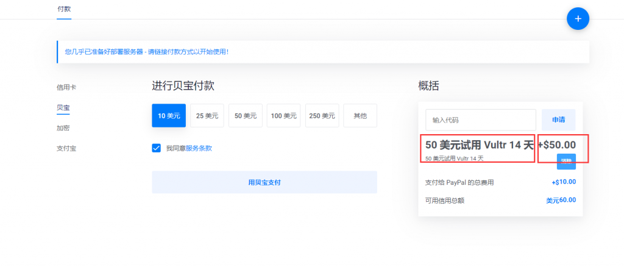Screen dimensions: 624x267
Task: Choose the 25 美元 amount option
Action: coord(207,116)
